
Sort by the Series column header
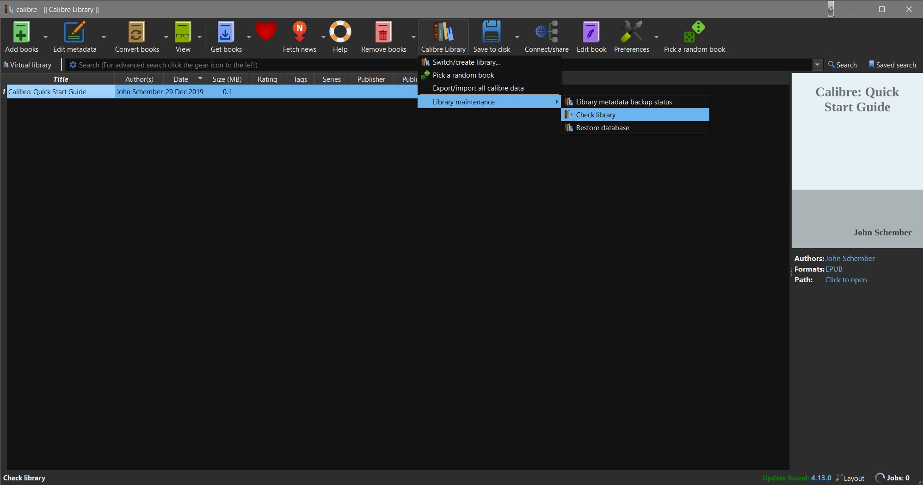pos(332,79)
